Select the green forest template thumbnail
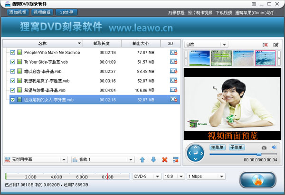285x195 pixels. pyautogui.click(x=221, y=58)
